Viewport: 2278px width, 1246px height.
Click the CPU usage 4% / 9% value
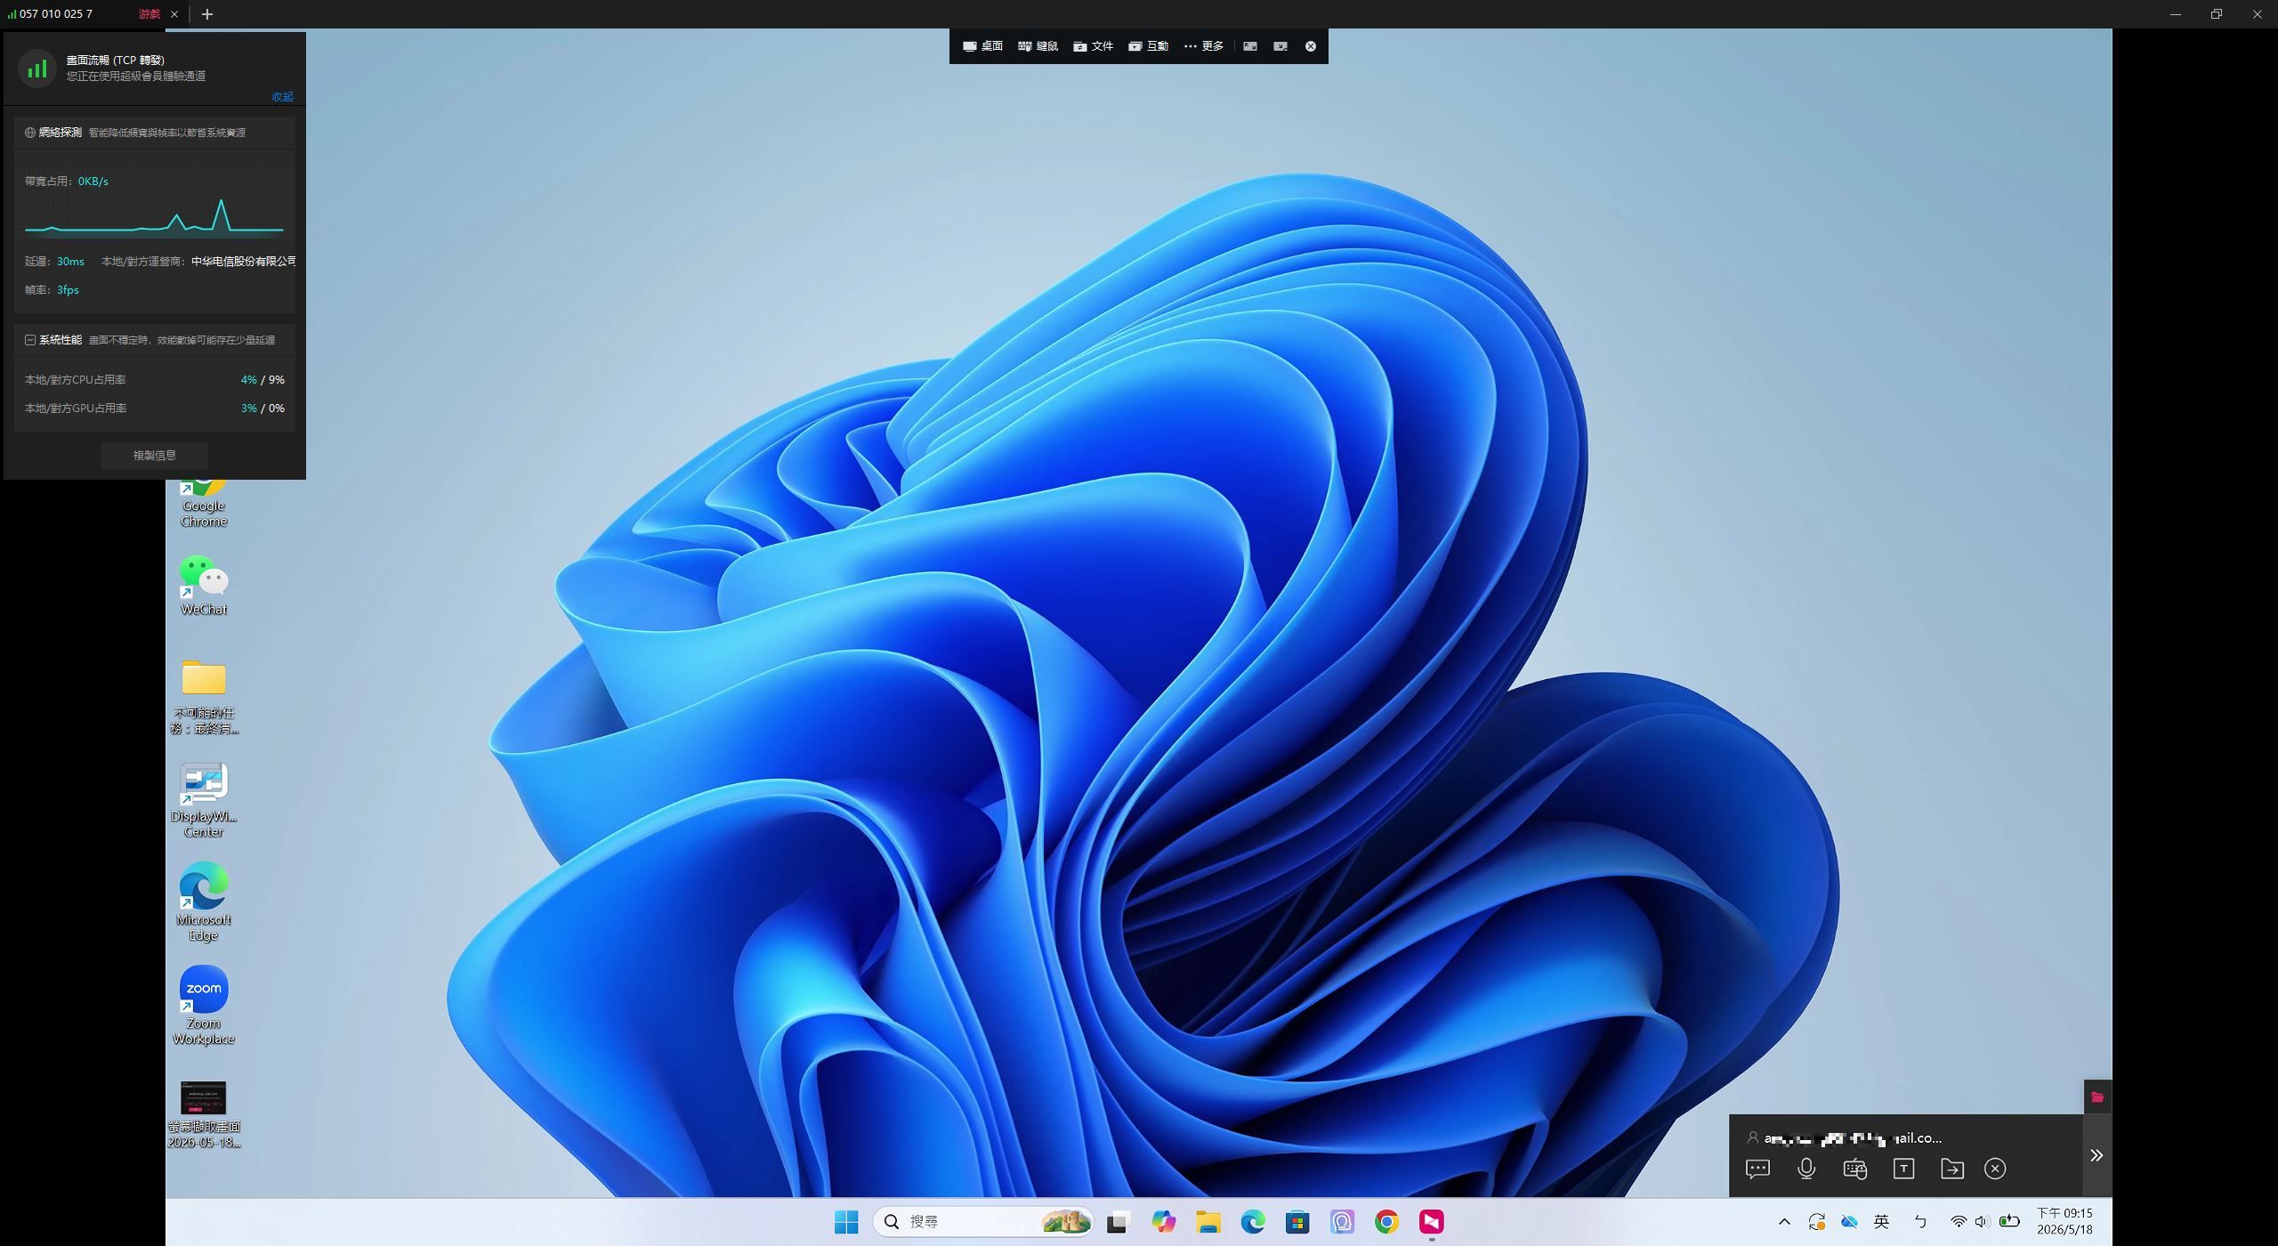coord(263,380)
